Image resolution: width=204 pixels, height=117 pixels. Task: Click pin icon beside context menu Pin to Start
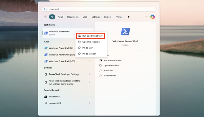click(x=79, y=48)
